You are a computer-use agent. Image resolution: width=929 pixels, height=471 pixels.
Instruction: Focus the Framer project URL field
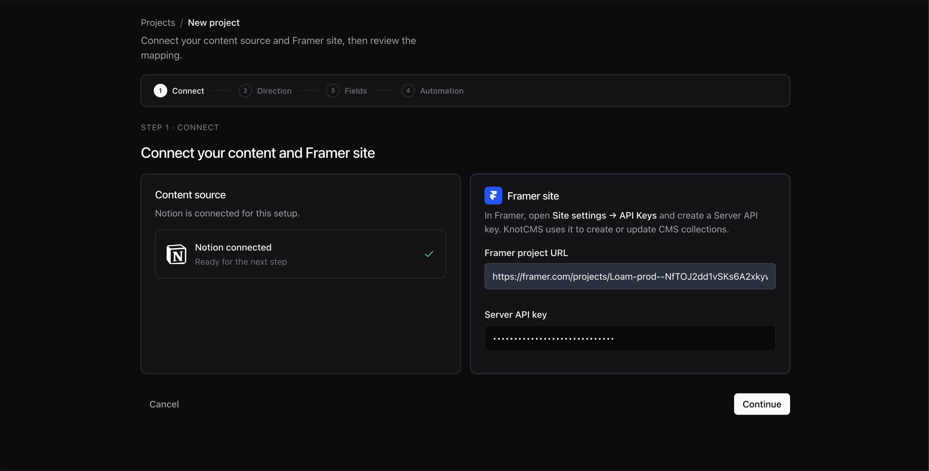click(630, 276)
